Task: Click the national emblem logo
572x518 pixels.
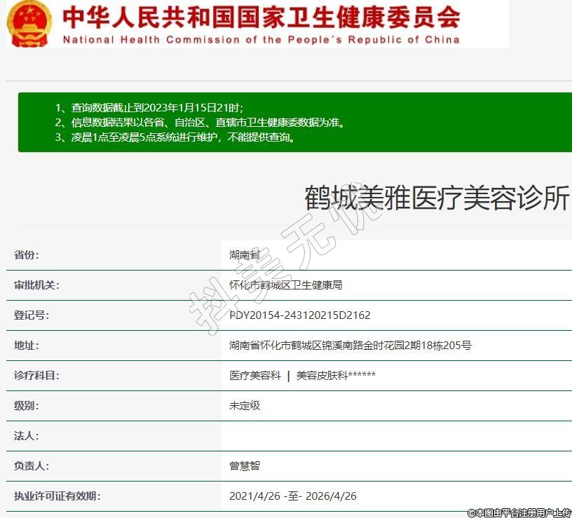Action: [29, 22]
